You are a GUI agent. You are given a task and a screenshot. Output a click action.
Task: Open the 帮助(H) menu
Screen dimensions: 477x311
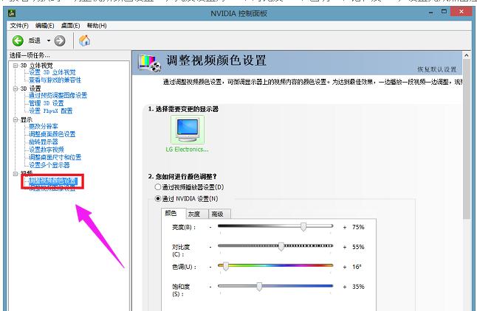coord(97,26)
